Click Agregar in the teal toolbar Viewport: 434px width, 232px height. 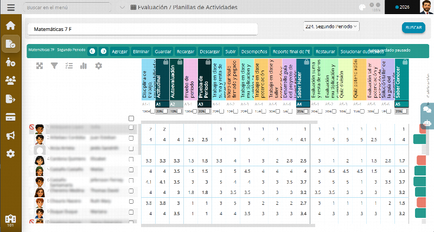[119, 52]
